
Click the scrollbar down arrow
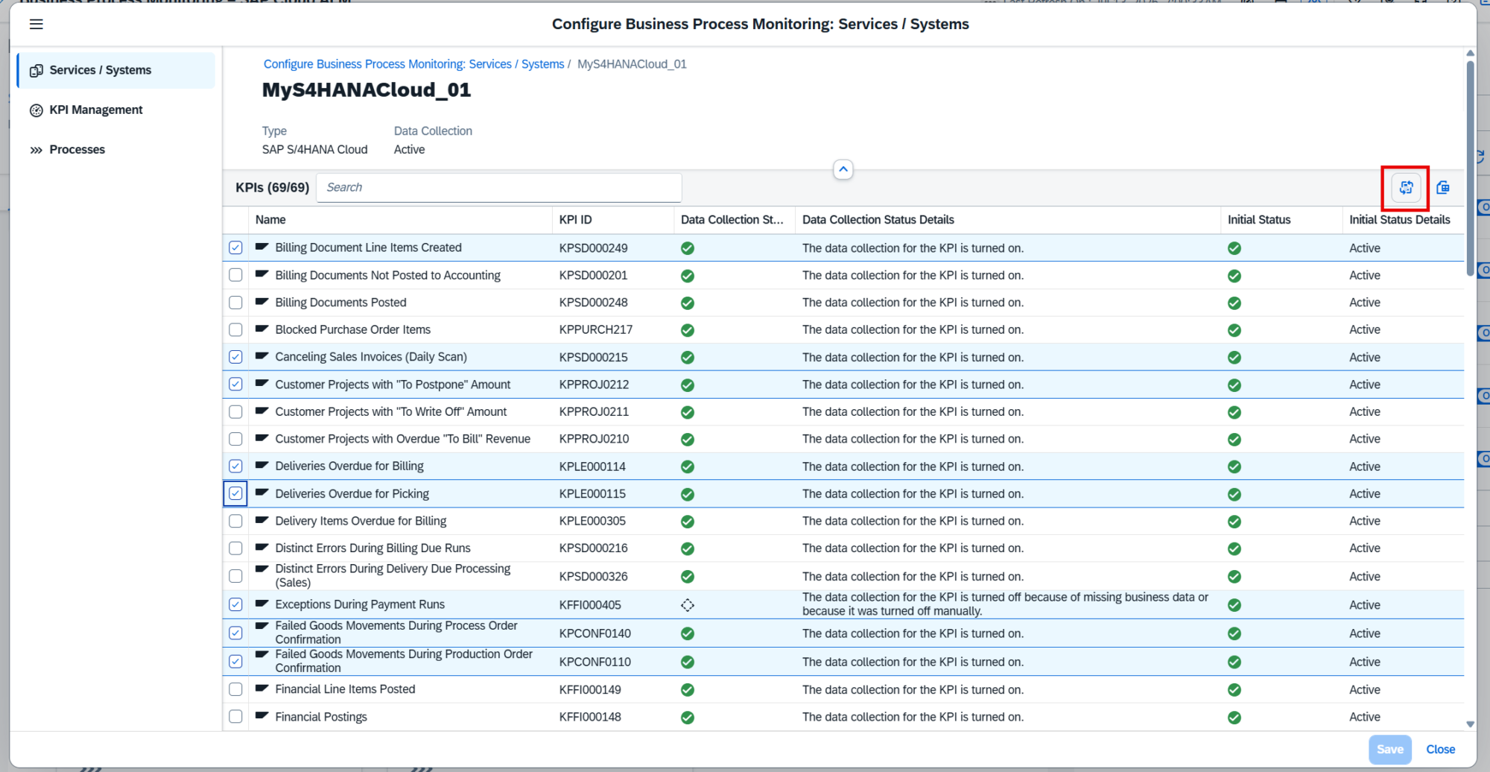point(1470,724)
